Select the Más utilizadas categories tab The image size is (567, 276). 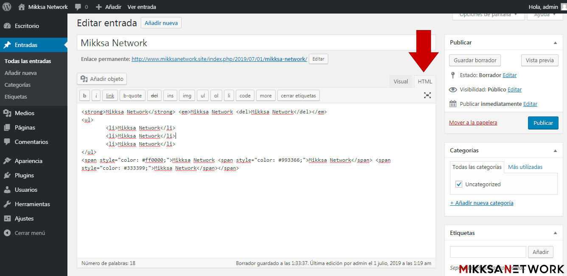coord(525,167)
